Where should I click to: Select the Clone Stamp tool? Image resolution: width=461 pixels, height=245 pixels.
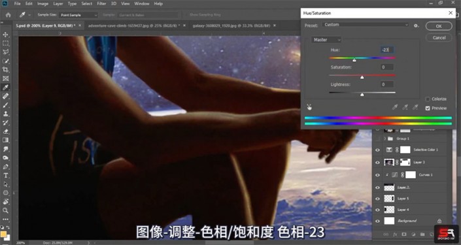click(x=5, y=114)
